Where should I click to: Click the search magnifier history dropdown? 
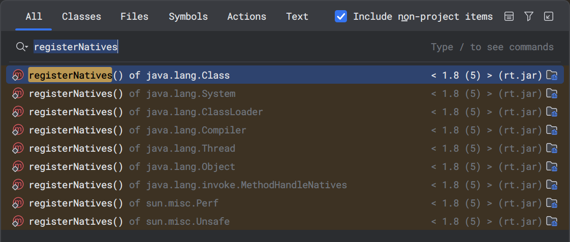tap(22, 47)
